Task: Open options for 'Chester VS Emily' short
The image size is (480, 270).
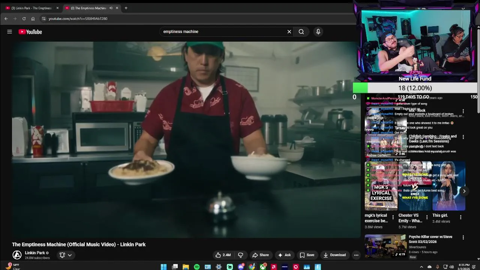Action: (427, 217)
